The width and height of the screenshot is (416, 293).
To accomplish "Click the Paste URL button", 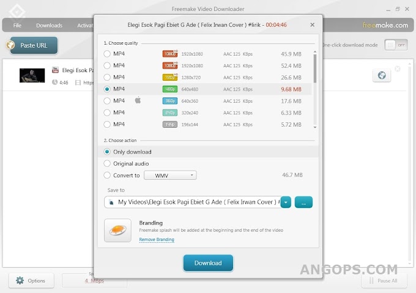I will click(x=34, y=45).
